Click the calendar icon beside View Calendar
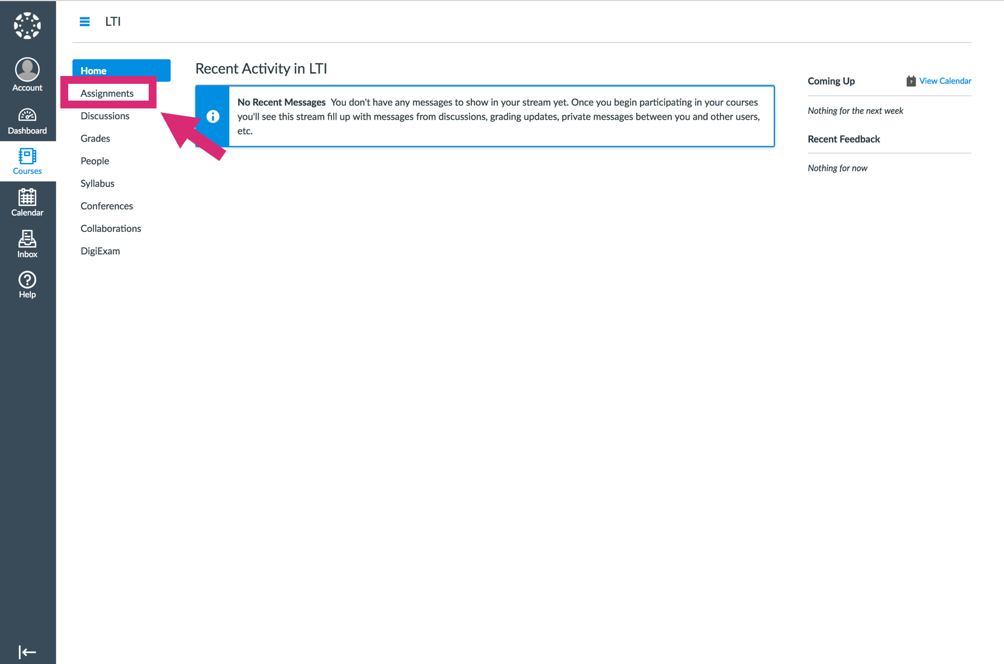The image size is (1004, 664). coord(911,81)
